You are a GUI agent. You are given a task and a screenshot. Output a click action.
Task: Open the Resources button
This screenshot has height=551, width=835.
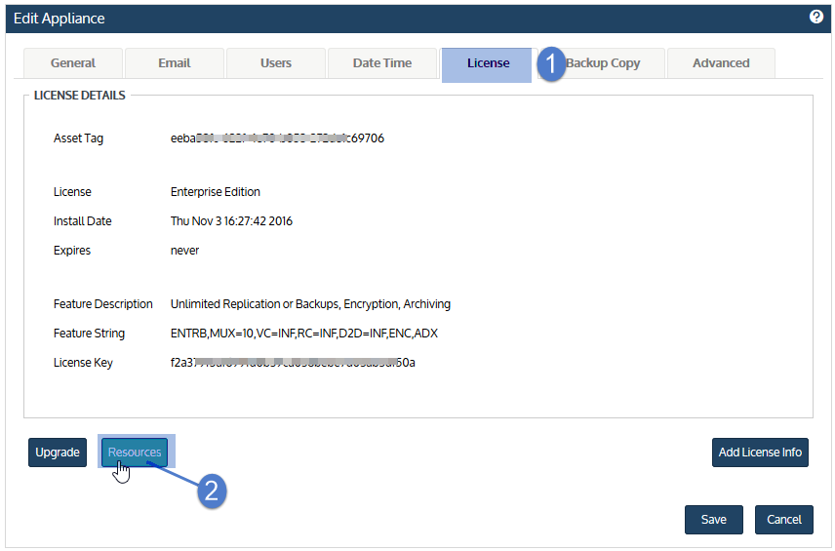tap(135, 453)
